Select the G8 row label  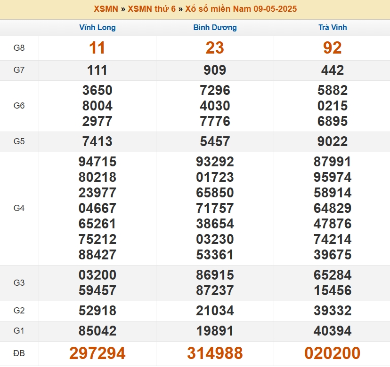[19, 47]
